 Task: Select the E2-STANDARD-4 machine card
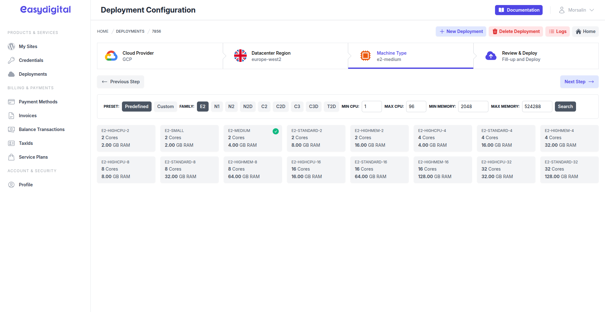click(506, 138)
